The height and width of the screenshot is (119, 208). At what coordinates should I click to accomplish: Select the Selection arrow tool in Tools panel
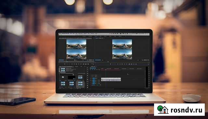coord(87,68)
